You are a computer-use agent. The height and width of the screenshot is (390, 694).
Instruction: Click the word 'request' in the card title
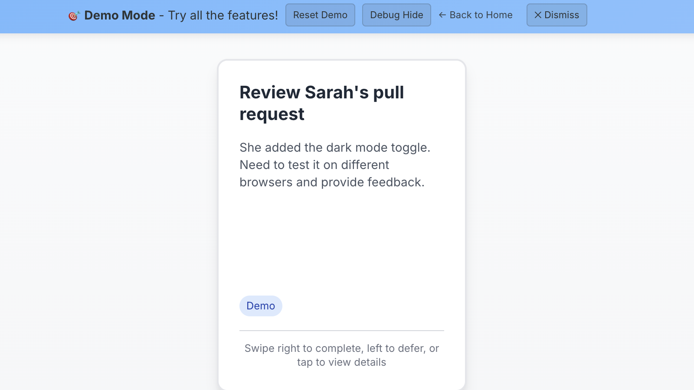pos(272,115)
